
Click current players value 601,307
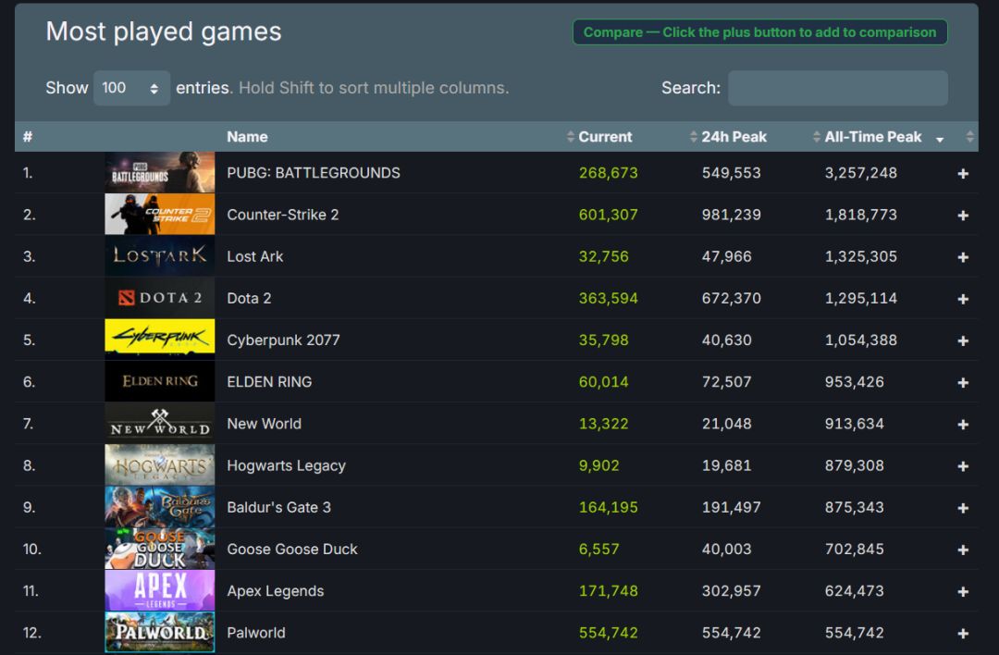click(x=609, y=215)
